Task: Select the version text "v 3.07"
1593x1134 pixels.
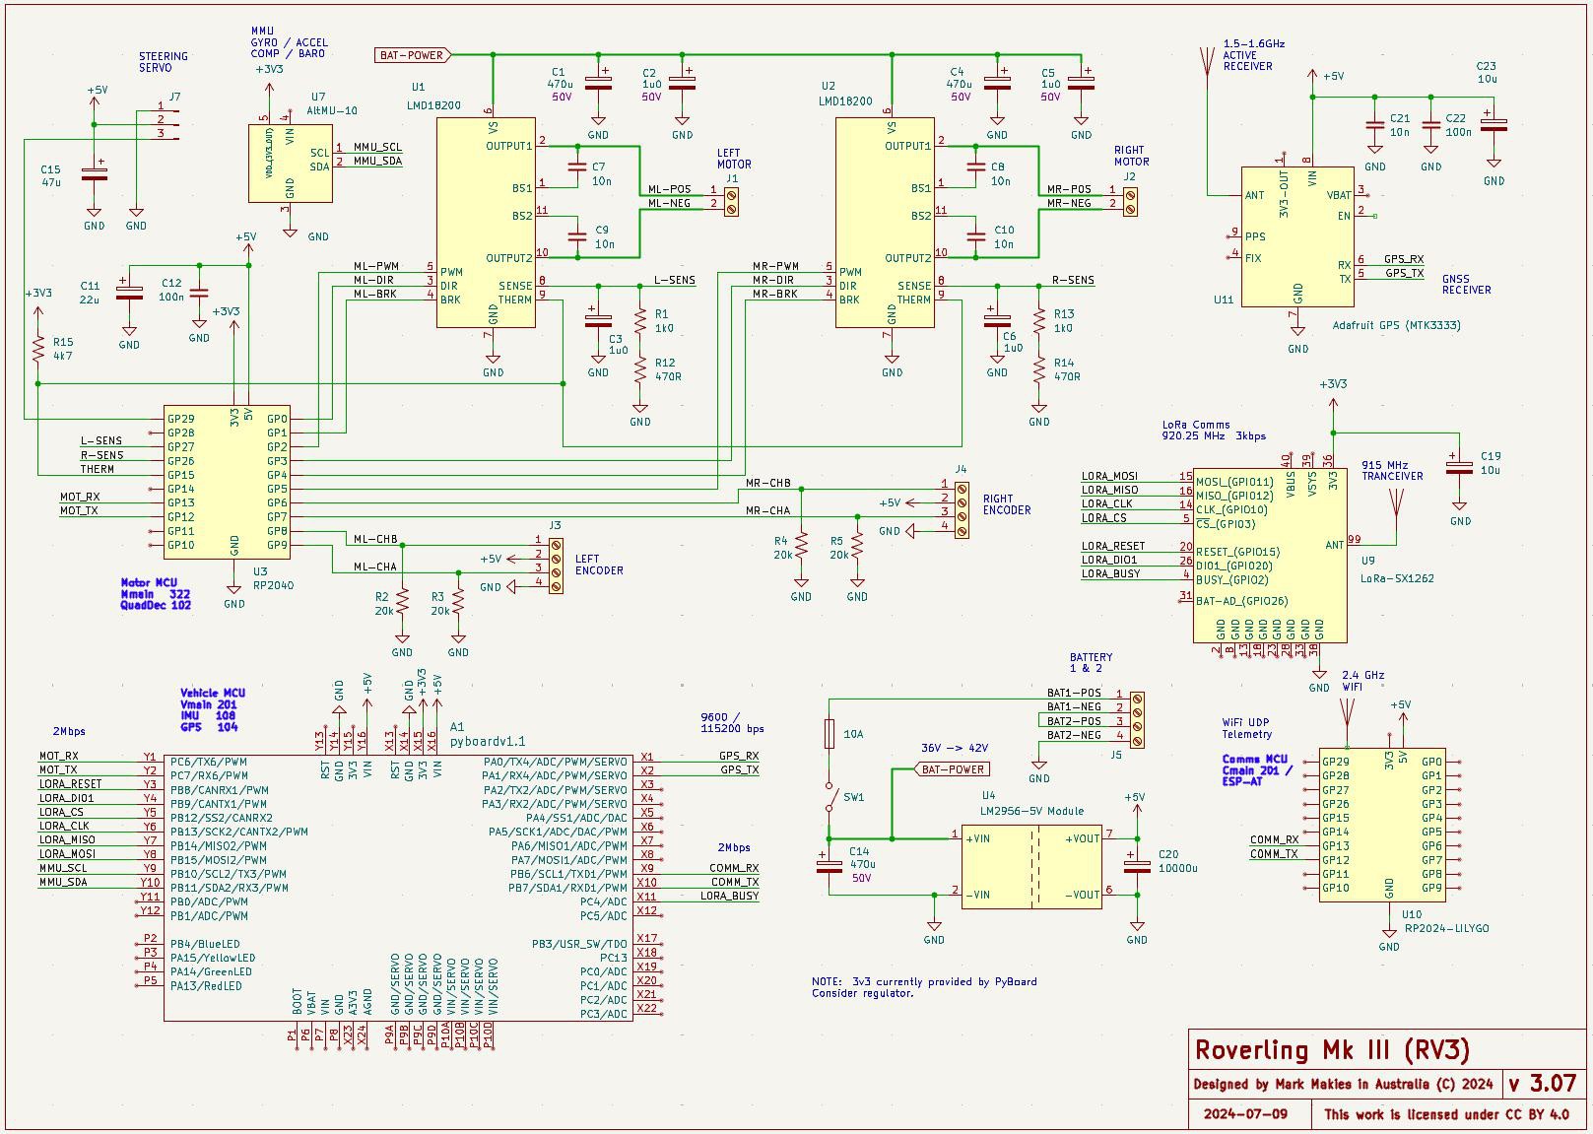Action: (1543, 1084)
